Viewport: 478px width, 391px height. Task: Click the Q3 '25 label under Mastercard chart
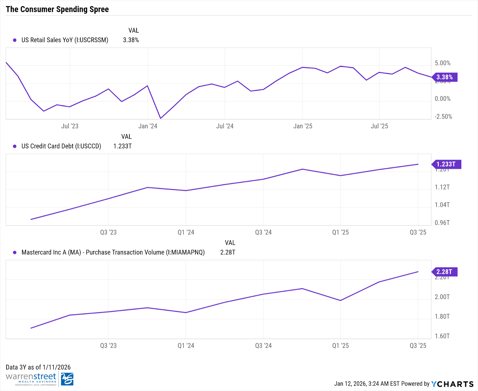418,346
